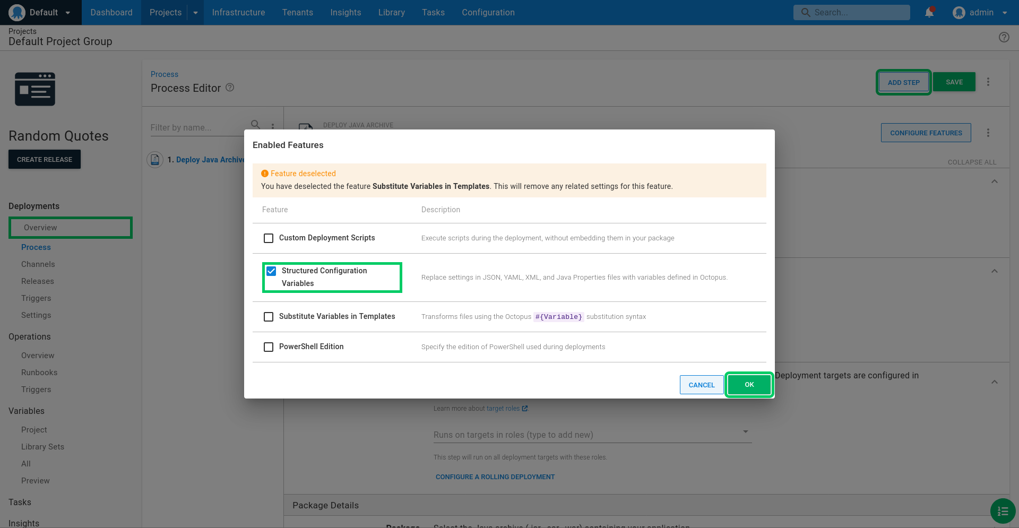Viewport: 1019px width, 528px height.
Task: Open Variables Project in sidebar
Action: [x=34, y=430]
